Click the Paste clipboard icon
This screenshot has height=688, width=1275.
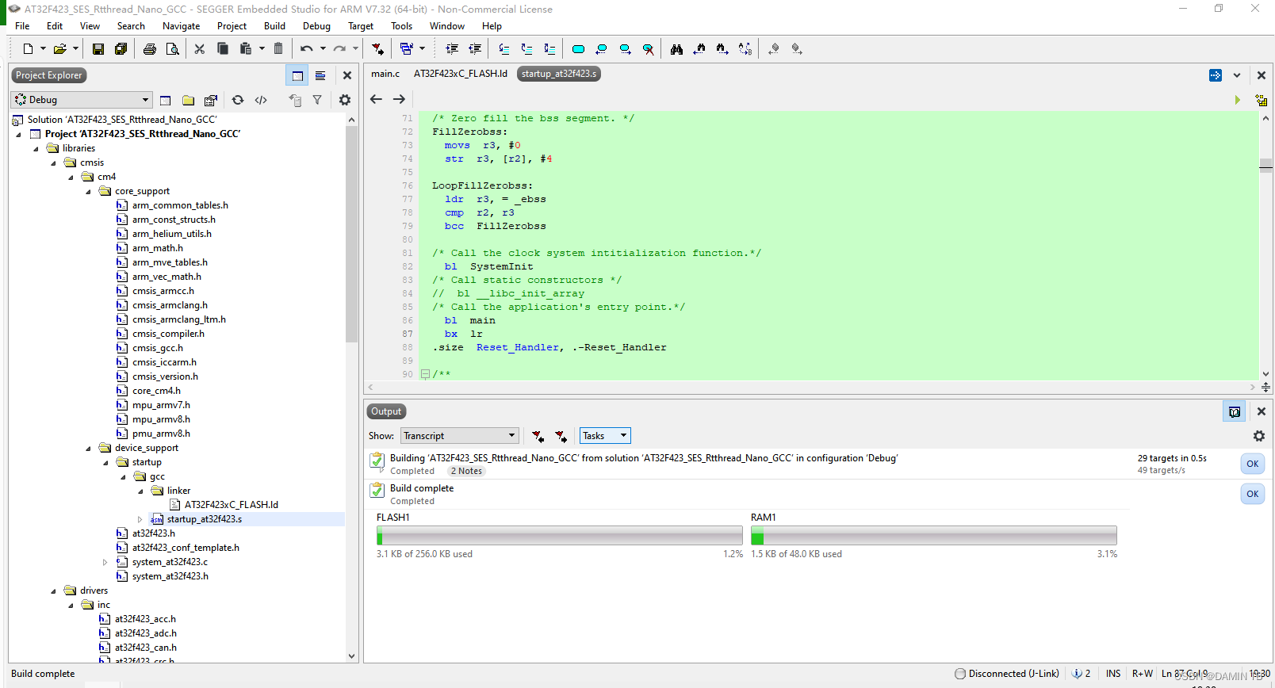(246, 49)
